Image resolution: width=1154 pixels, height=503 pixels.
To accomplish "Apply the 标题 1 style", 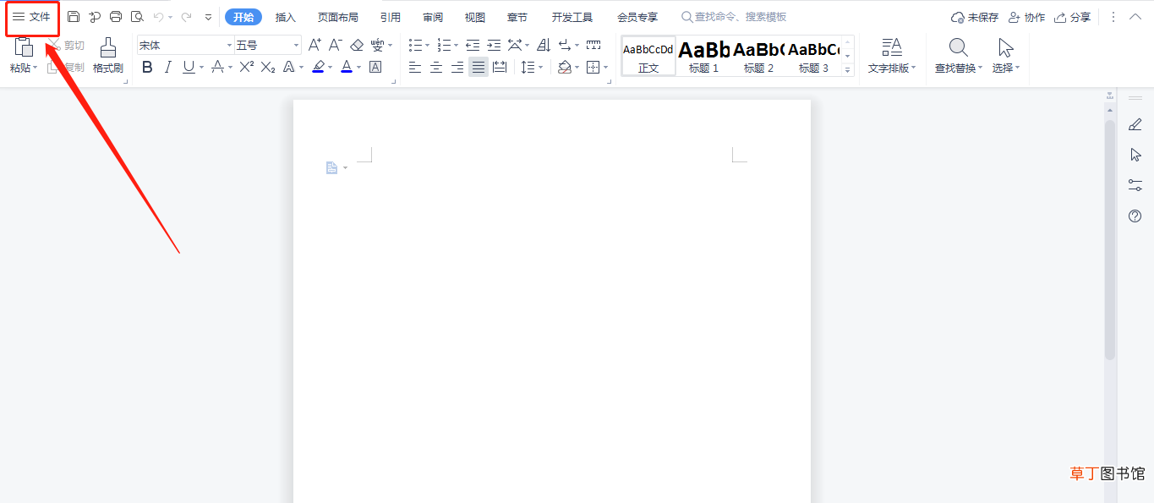I will pyautogui.click(x=703, y=56).
